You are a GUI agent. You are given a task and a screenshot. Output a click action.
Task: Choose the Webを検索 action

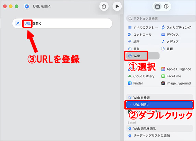[x=159, y=98]
